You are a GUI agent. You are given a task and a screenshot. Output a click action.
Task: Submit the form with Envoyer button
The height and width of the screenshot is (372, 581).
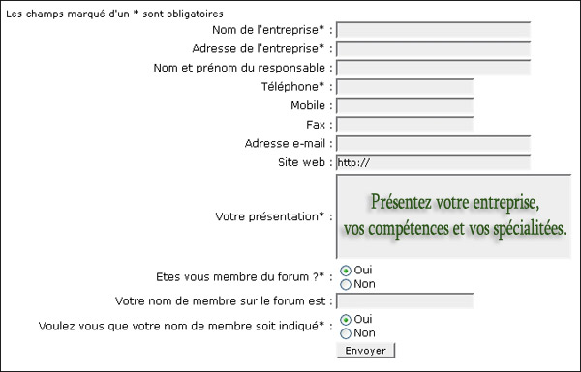point(366,350)
